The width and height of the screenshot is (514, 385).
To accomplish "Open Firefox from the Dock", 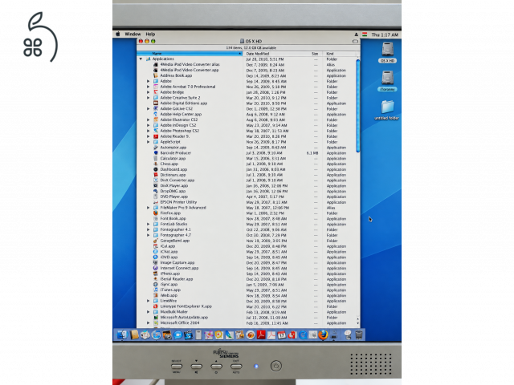I will click(x=323, y=334).
